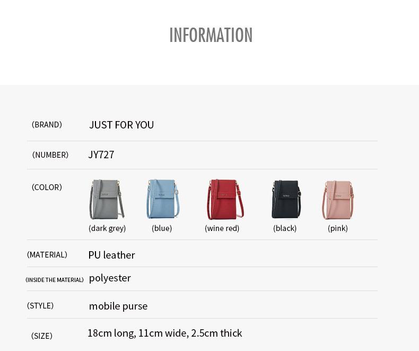Click the (COLOR) row label
This screenshot has height=351, width=419.
[47, 187]
